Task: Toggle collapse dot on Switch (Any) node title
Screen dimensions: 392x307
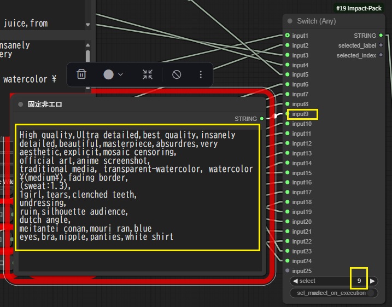Action: pos(290,21)
